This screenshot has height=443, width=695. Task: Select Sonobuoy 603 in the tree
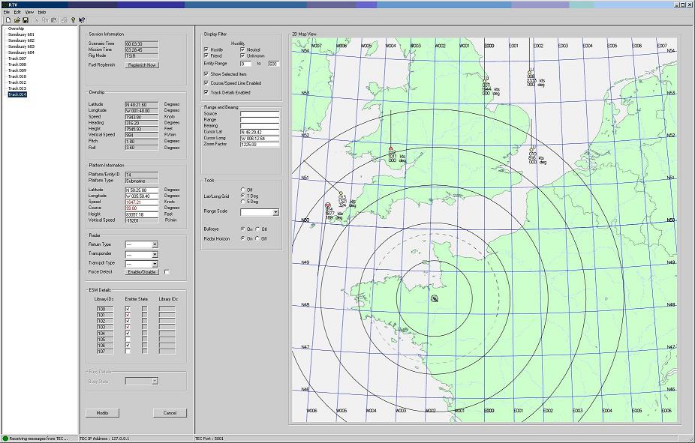(x=21, y=46)
